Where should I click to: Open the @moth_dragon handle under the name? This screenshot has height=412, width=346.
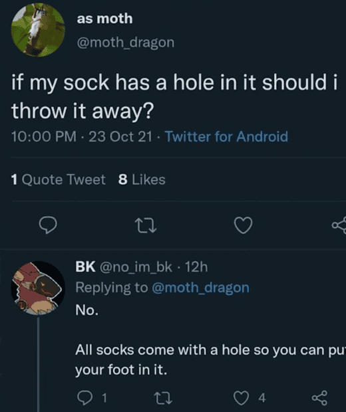tap(126, 43)
